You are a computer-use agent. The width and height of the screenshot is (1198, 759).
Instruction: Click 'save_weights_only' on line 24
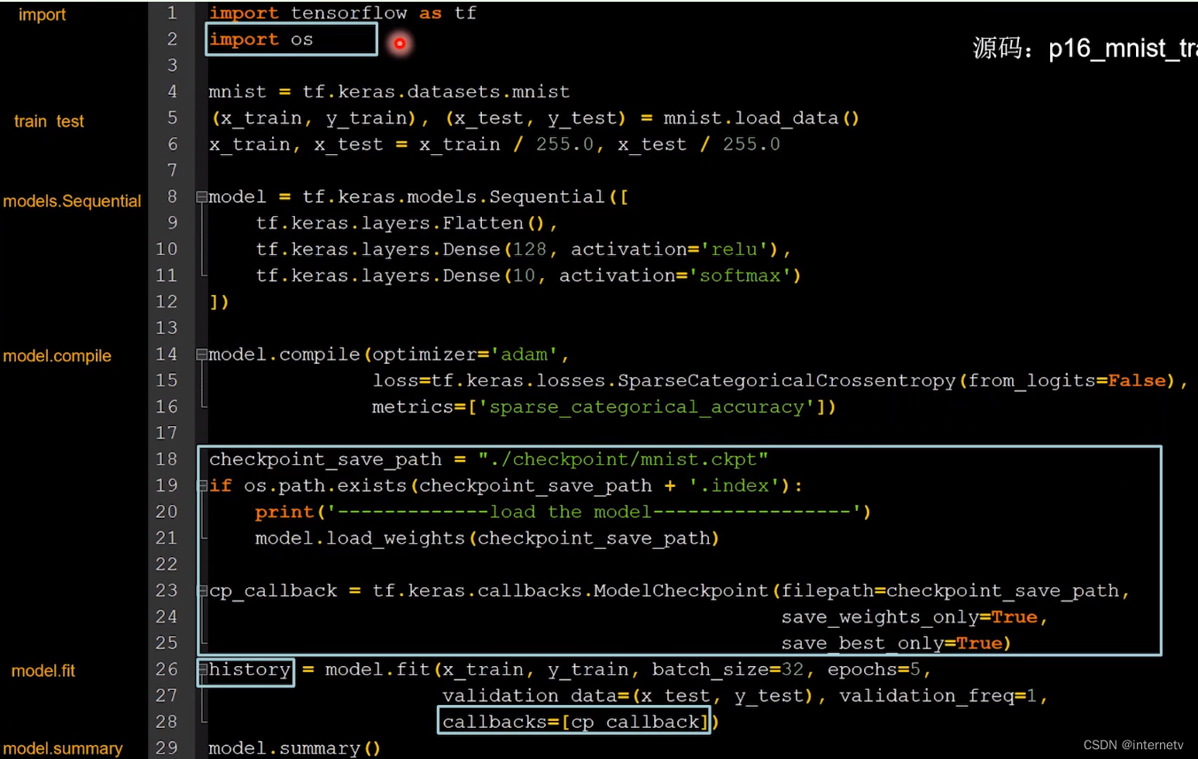(880, 617)
